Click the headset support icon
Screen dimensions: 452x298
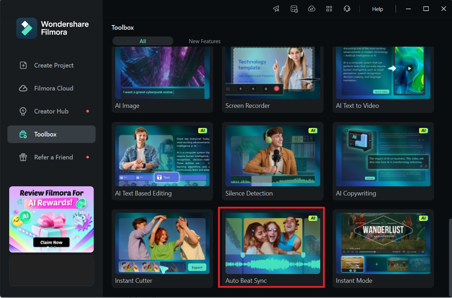point(347,9)
